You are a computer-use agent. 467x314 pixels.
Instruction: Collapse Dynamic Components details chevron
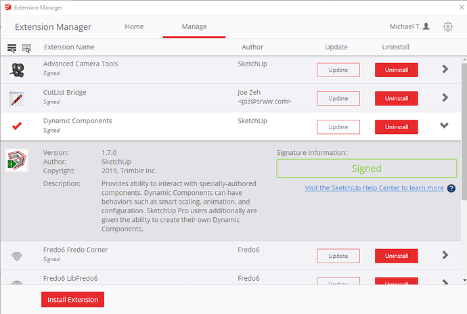coord(444,125)
